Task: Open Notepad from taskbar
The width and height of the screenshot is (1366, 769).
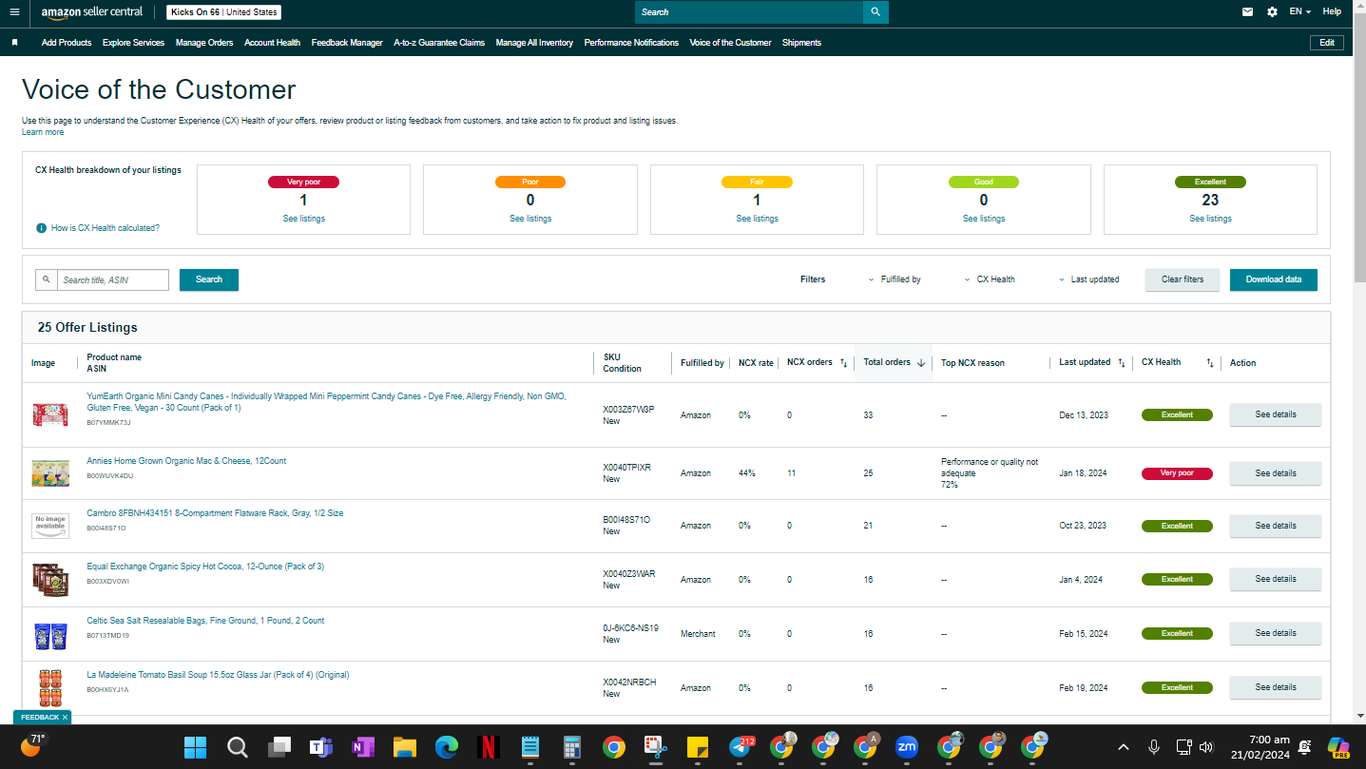Action: (530, 747)
